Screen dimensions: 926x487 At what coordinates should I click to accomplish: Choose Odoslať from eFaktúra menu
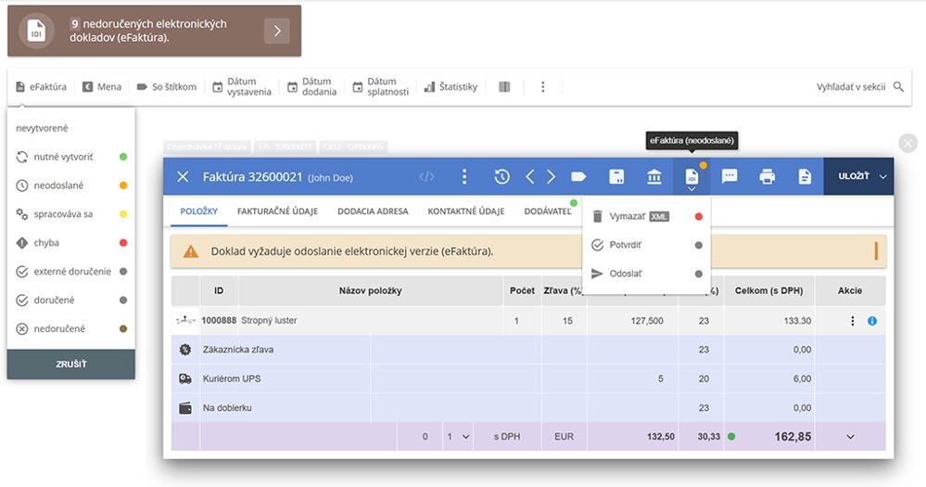coord(646,274)
